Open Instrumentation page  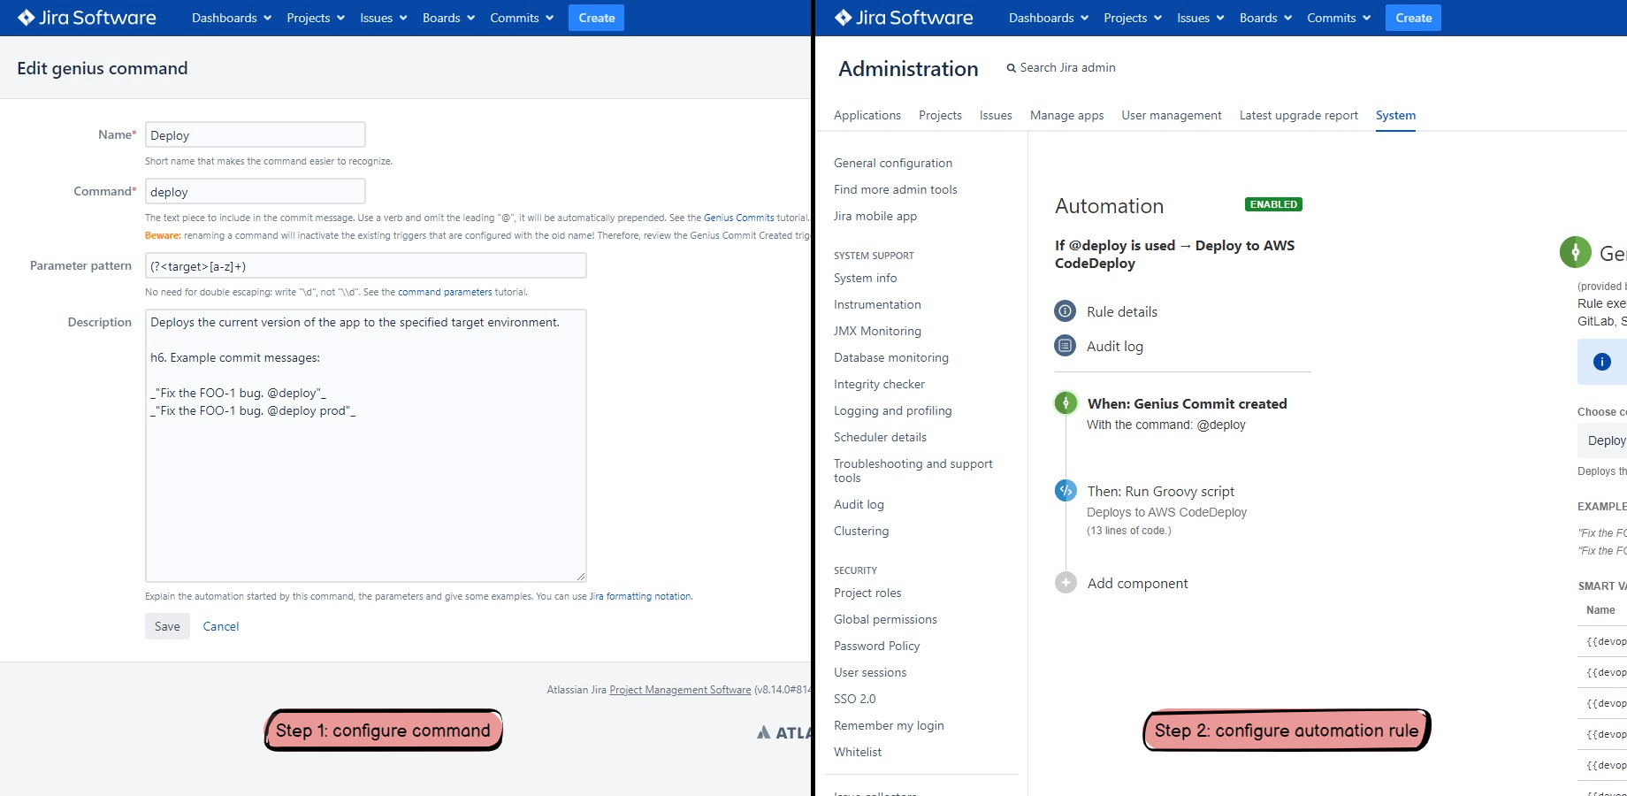point(877,304)
